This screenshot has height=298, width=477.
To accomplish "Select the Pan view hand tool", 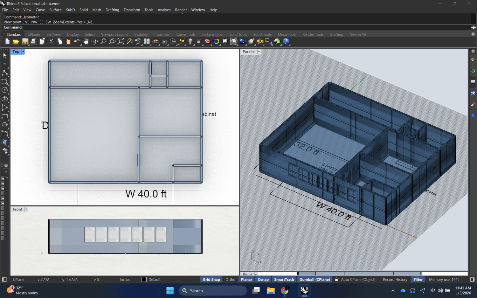I will click(x=86, y=41).
